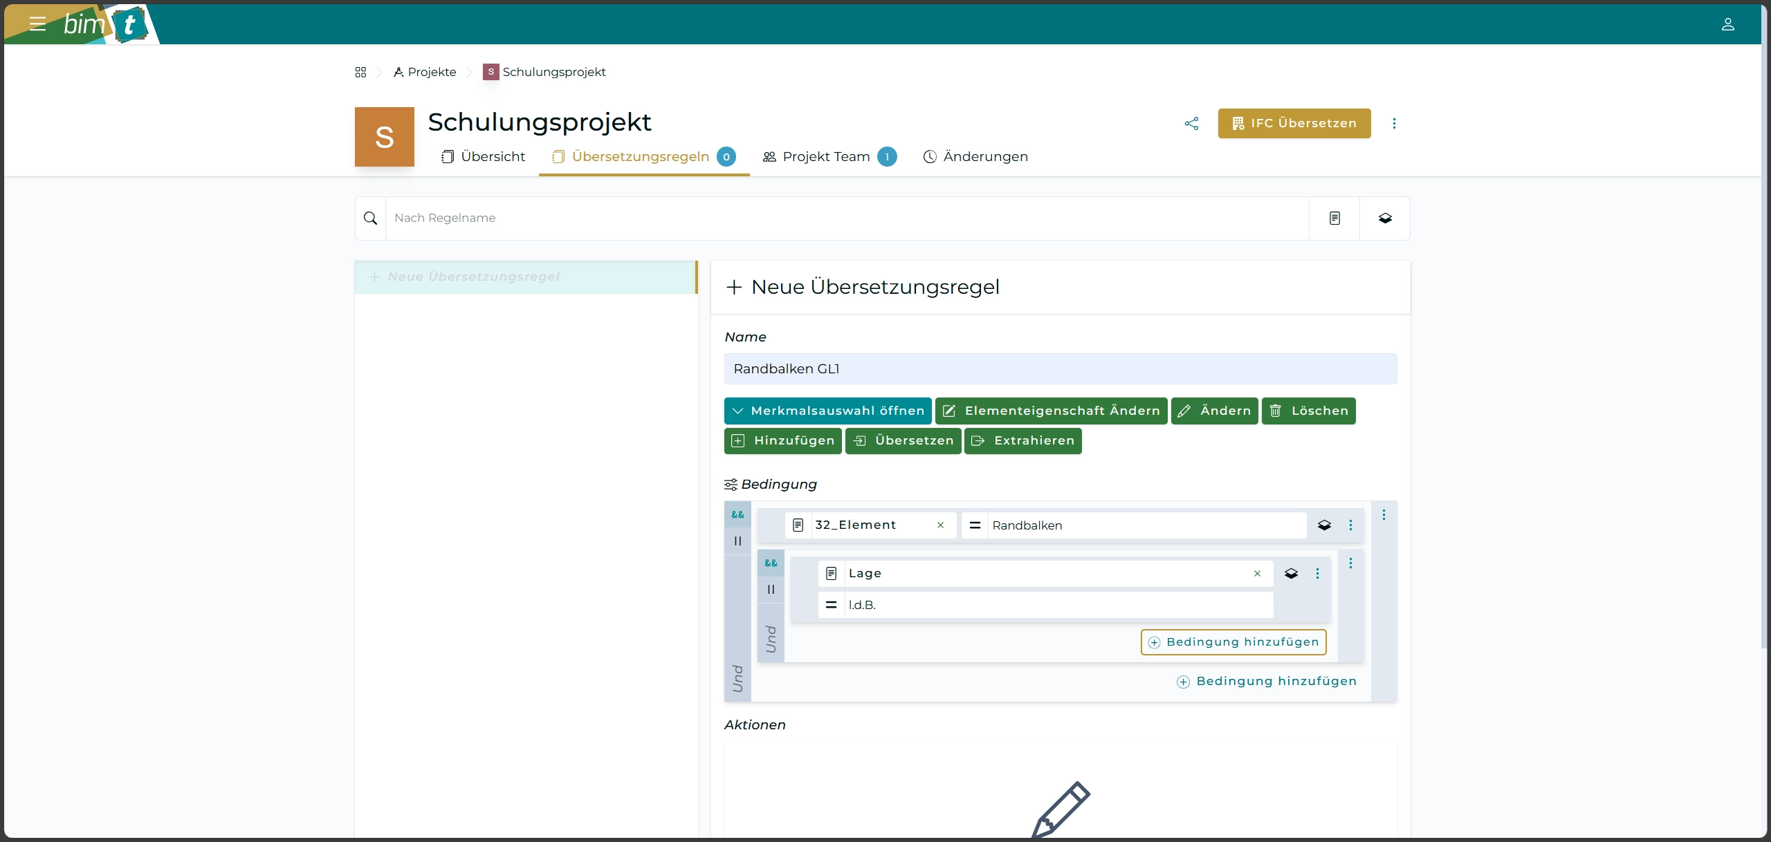Clear the 32_Element property selection

pos(940,525)
